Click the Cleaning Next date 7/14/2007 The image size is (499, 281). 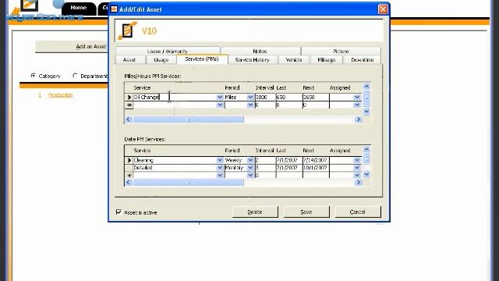point(316,160)
